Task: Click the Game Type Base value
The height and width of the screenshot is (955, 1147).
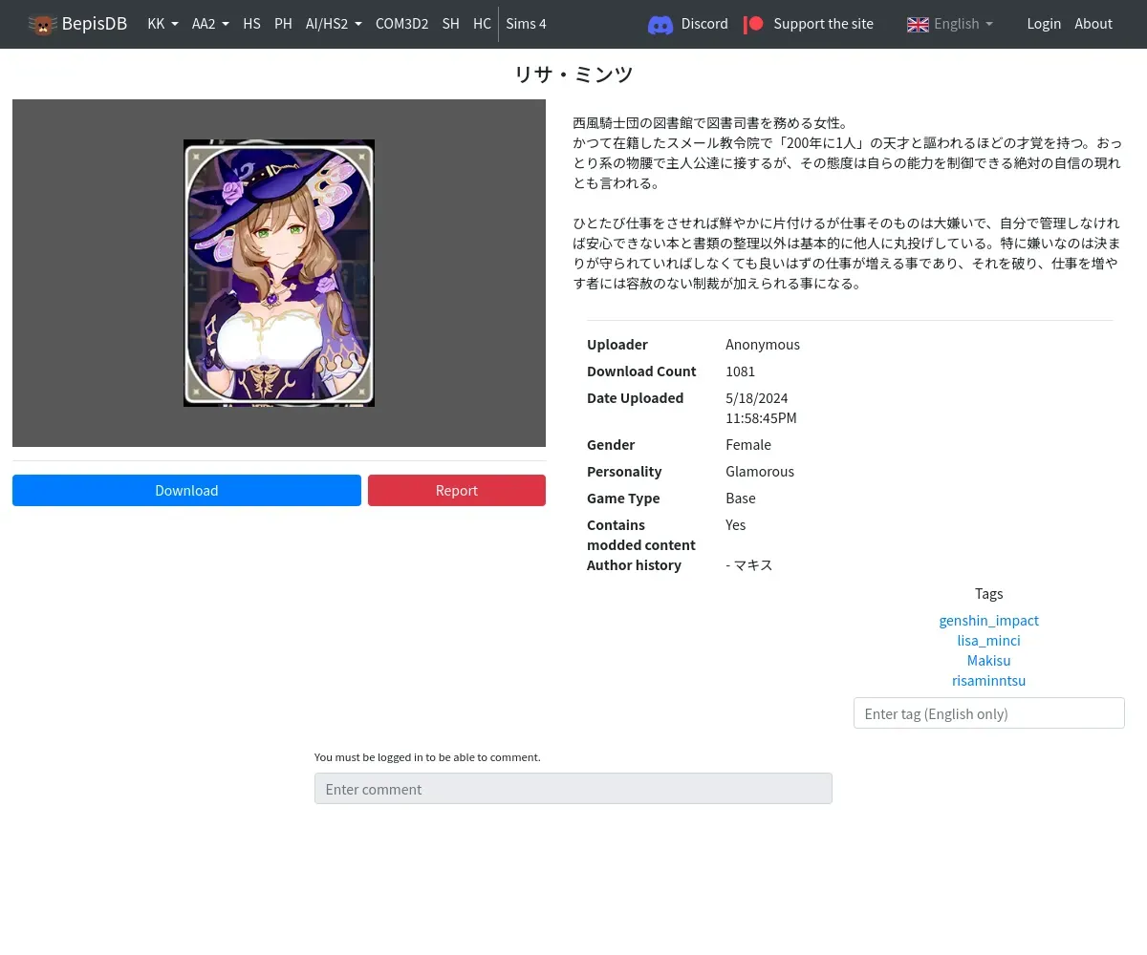Action: click(x=741, y=499)
